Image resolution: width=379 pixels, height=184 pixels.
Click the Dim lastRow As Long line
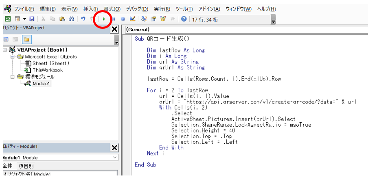(176, 50)
